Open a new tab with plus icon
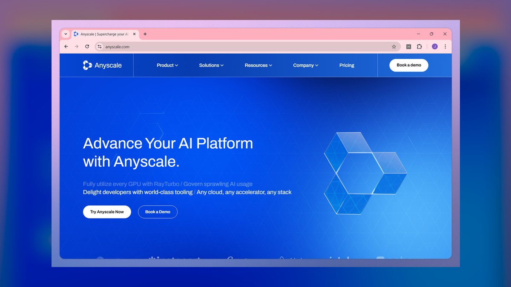Image resolution: width=511 pixels, height=287 pixels. click(x=145, y=34)
